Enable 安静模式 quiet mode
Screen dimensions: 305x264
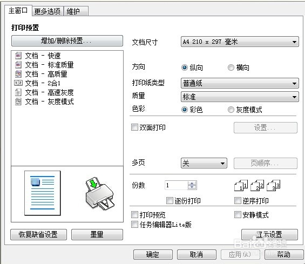[x=238, y=214]
